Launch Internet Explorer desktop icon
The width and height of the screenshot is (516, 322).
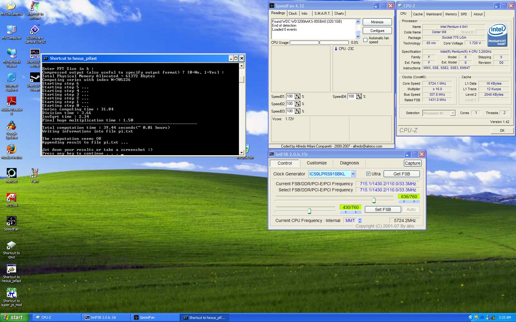pos(11,82)
